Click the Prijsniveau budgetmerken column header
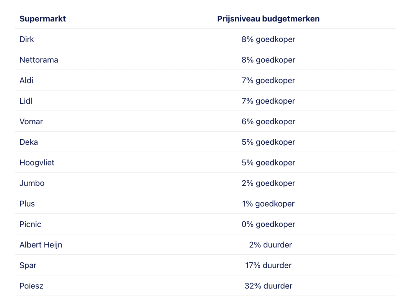 268,19
